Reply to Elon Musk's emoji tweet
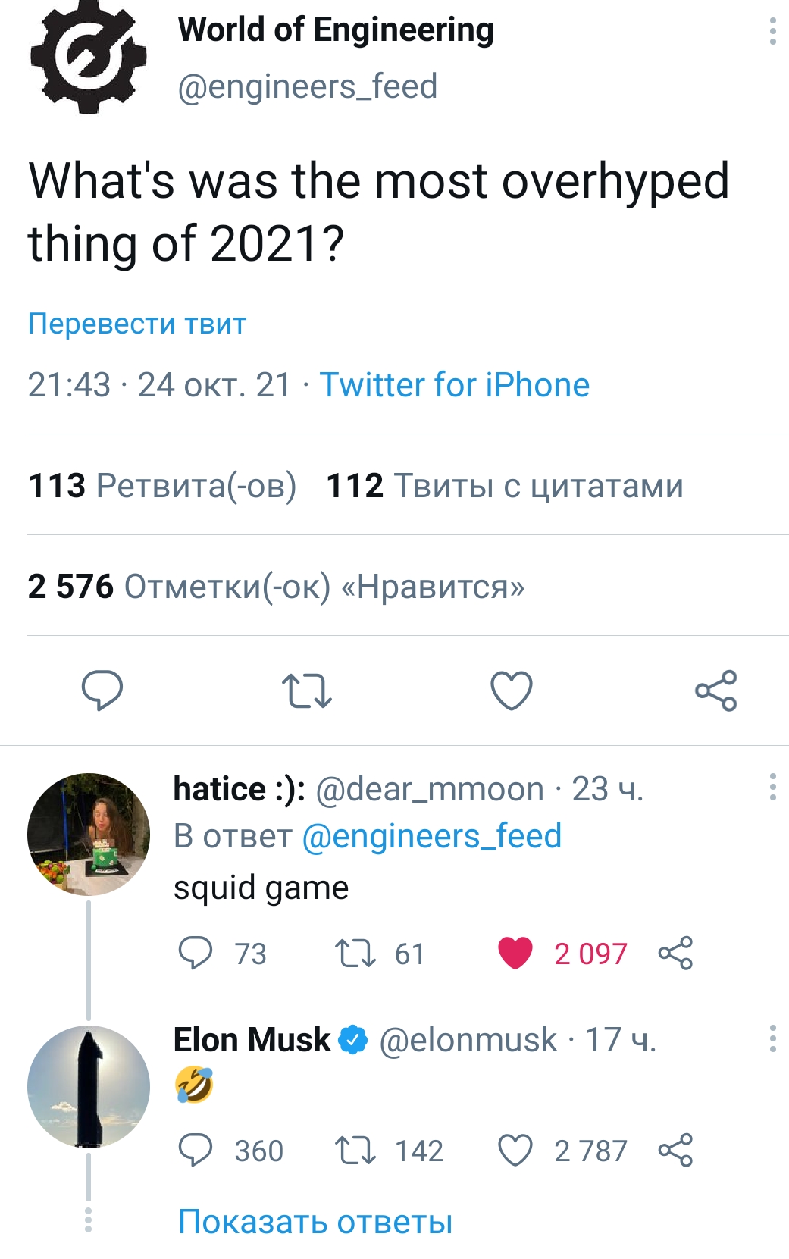789x1259 pixels. (196, 1151)
